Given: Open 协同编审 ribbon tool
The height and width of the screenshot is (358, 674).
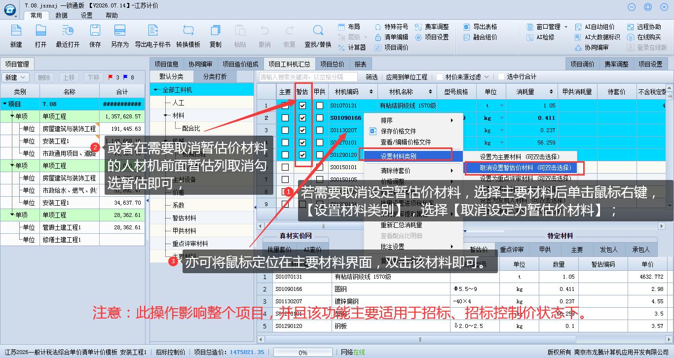Looking at the screenshot, I should pyautogui.click(x=592, y=47).
